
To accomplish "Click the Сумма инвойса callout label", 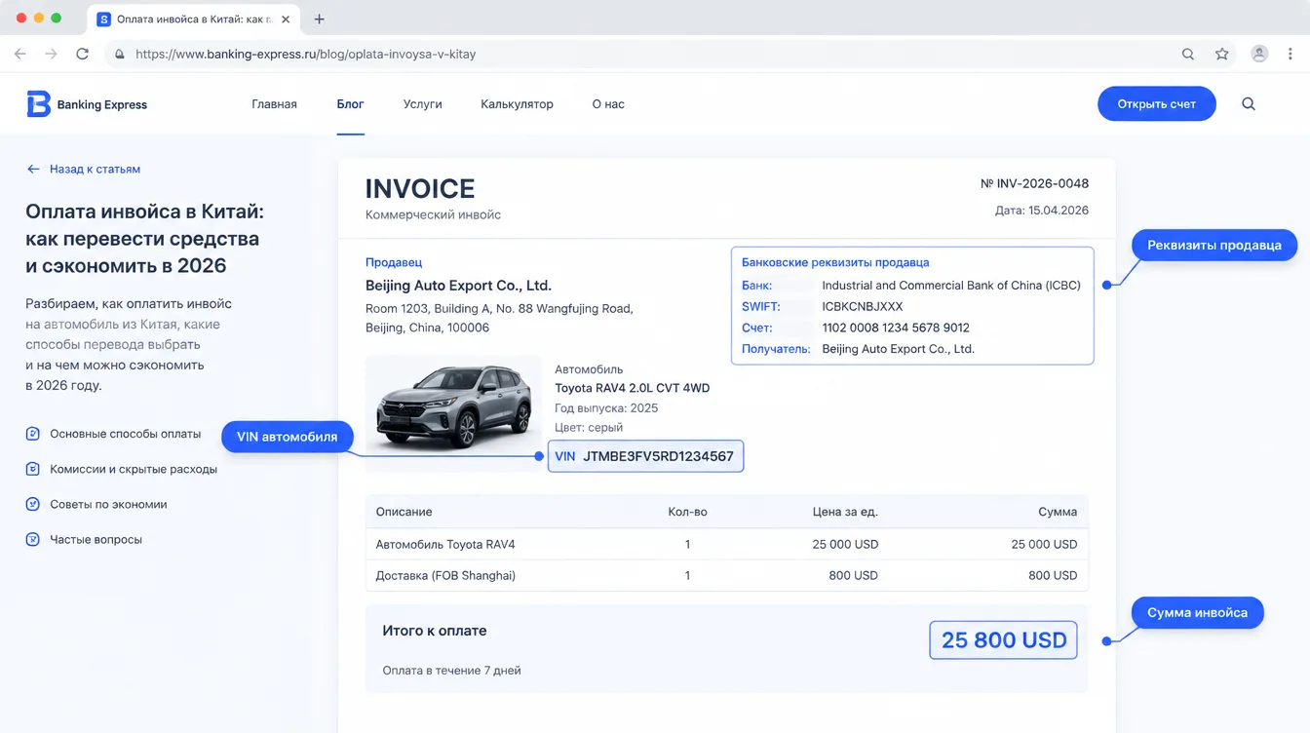I will 1197,613.
